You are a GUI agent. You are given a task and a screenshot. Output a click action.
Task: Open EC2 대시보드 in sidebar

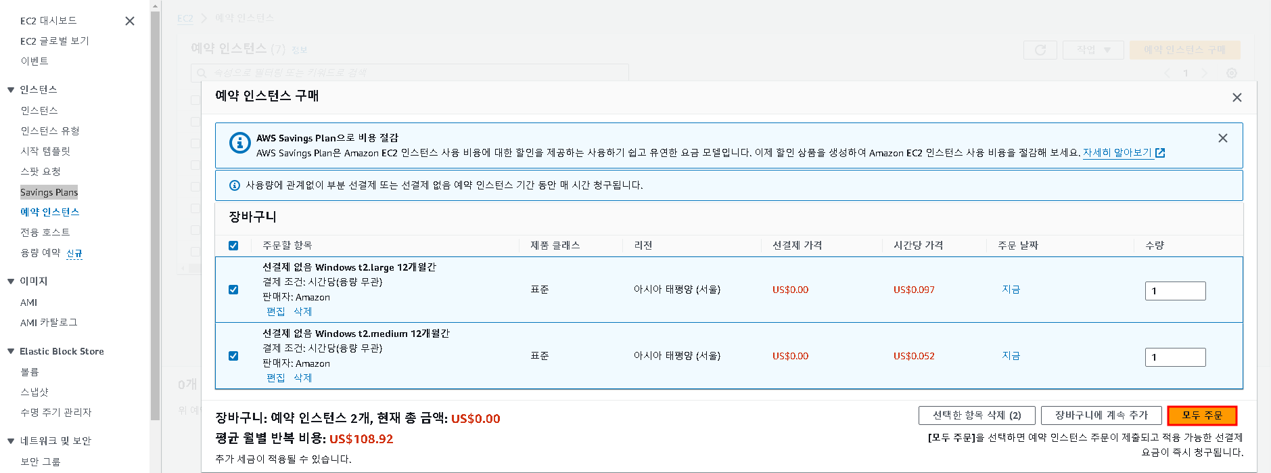coord(49,21)
